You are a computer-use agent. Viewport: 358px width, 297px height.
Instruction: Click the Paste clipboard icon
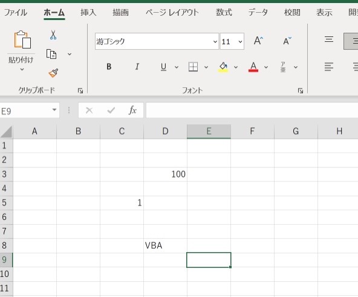pyautogui.click(x=22, y=39)
